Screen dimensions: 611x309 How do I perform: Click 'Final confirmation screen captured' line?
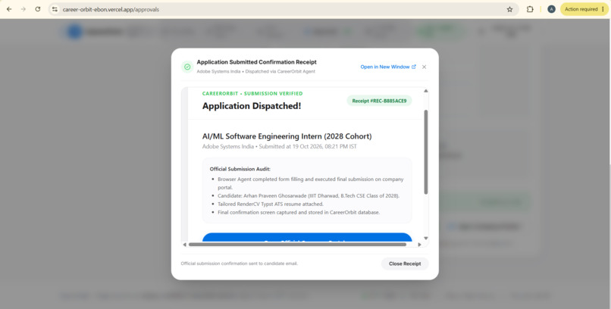tap(299, 213)
